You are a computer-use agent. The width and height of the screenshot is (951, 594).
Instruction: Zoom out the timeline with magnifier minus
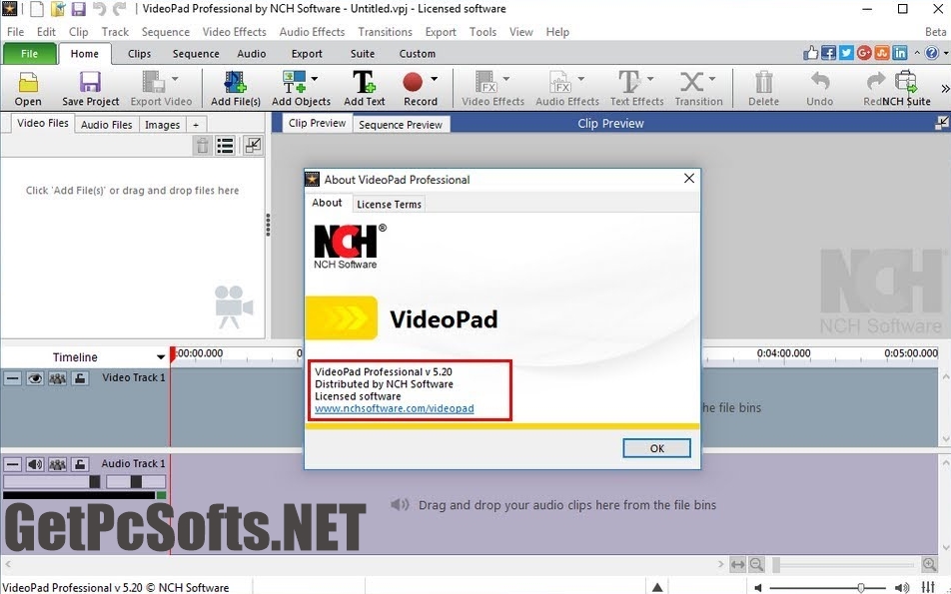click(756, 565)
